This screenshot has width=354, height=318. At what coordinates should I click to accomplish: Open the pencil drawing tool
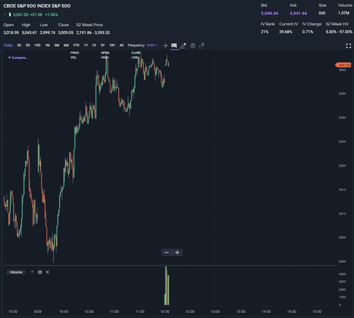[183, 46]
